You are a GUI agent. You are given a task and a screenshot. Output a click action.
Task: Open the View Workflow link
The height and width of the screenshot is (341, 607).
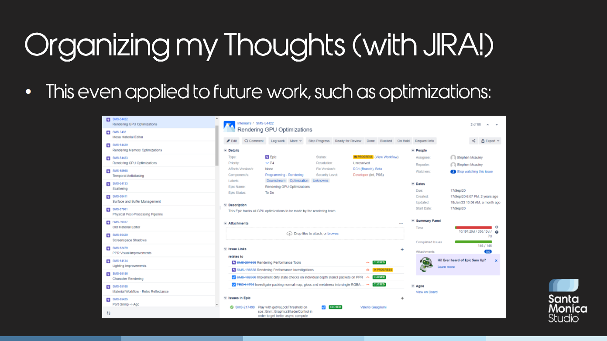[386, 157]
